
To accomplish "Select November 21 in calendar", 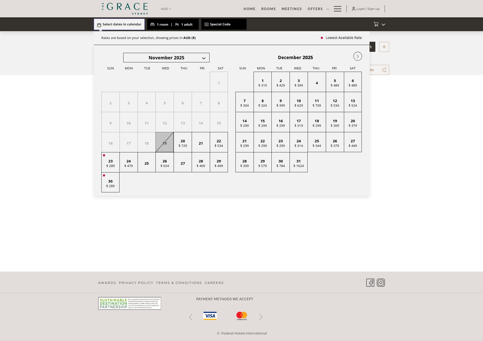I will 201,142.
